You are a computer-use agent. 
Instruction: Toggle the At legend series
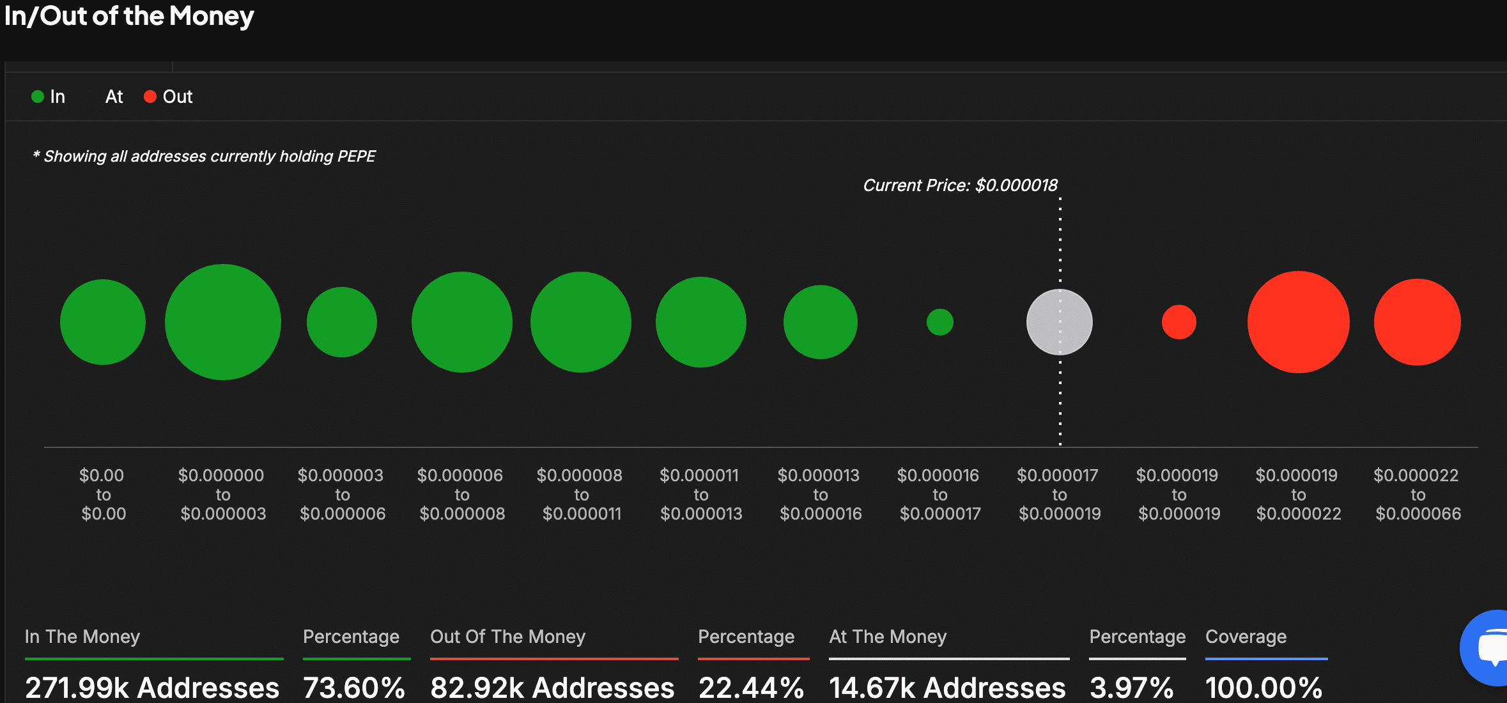coord(114,97)
